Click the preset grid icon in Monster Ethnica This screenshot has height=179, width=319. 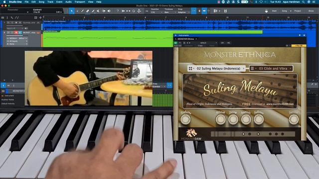tap(190, 69)
